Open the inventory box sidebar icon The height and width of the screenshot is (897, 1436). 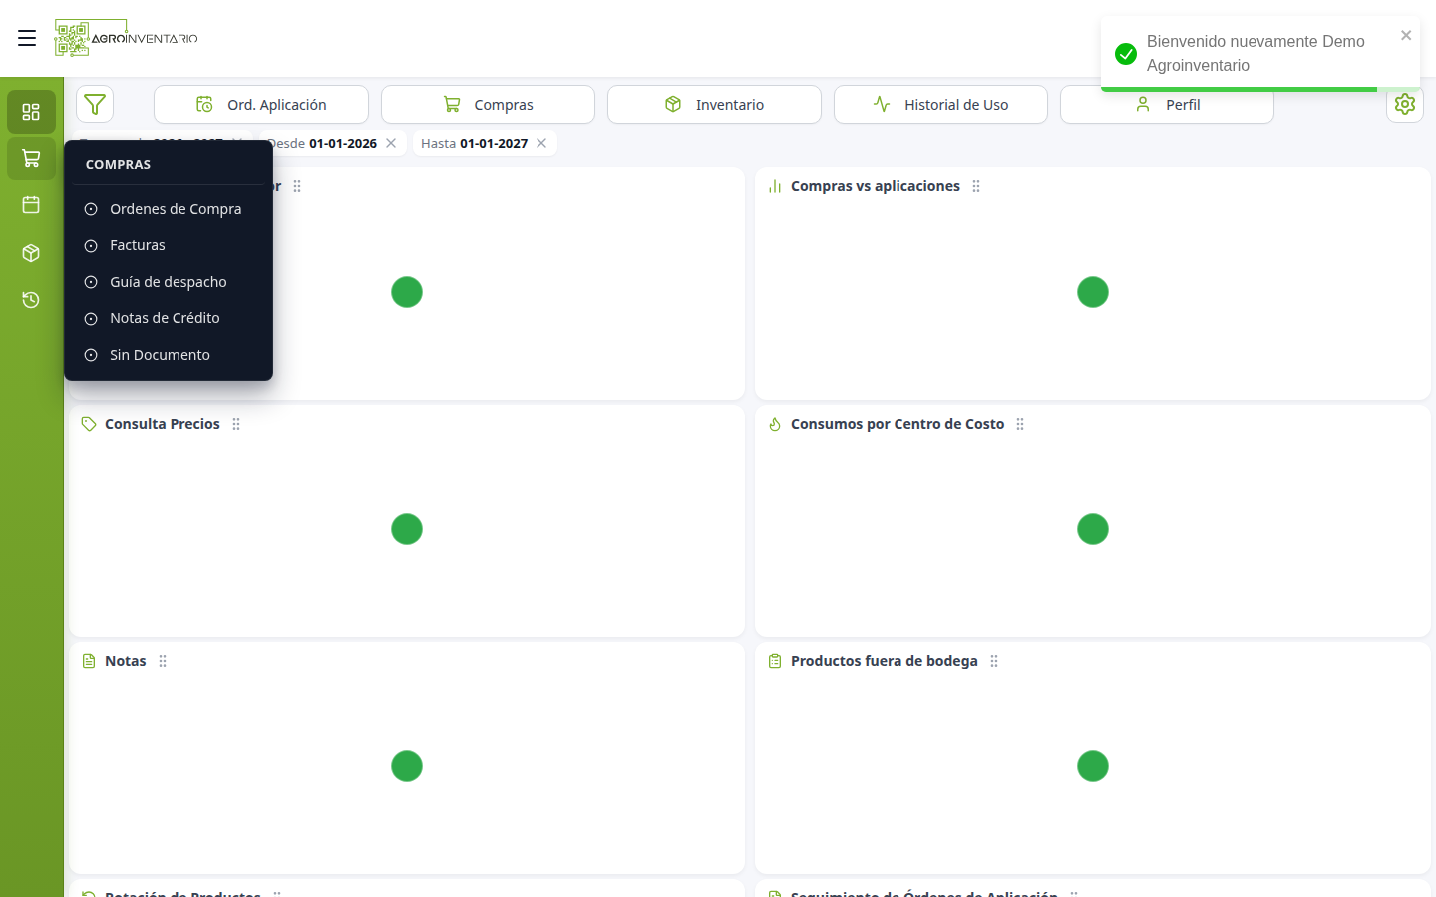[31, 253]
